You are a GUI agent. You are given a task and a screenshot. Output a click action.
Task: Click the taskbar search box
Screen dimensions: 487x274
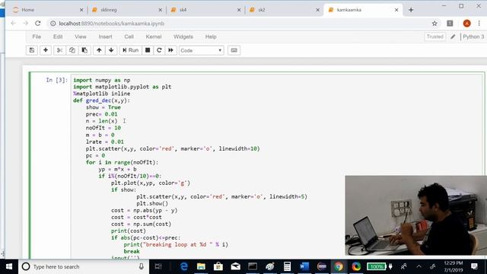pos(84,266)
